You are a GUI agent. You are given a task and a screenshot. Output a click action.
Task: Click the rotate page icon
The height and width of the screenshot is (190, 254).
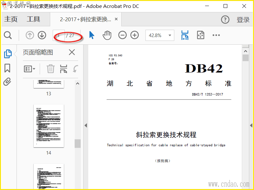76,69
